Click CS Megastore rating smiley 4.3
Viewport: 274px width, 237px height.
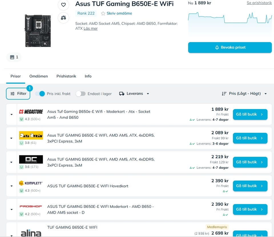coord(21,119)
